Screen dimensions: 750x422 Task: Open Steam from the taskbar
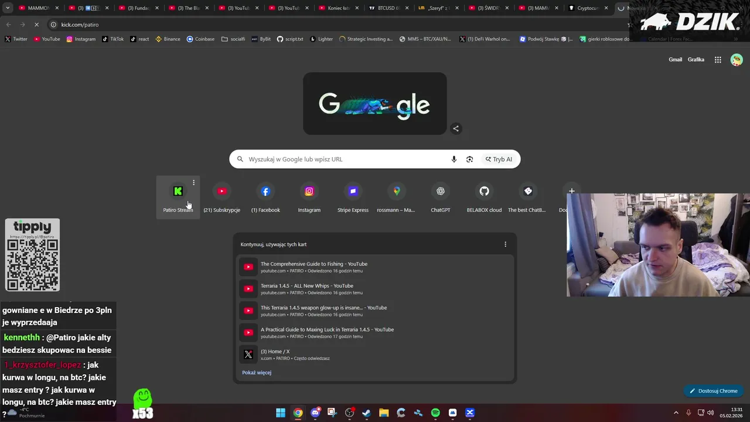[366, 413]
